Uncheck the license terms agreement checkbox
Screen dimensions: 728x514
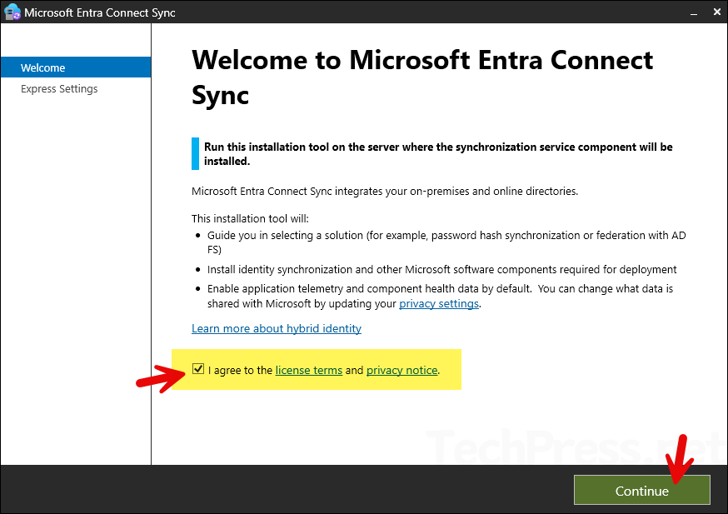[x=198, y=369]
